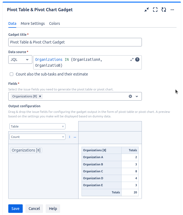Image resolution: width=183 pixels, height=215 pixels.
Task: Remove the Organizations field tag
Action: tap(40, 96)
